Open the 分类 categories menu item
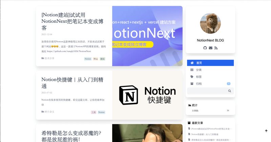 pyautogui.click(x=210, y=70)
